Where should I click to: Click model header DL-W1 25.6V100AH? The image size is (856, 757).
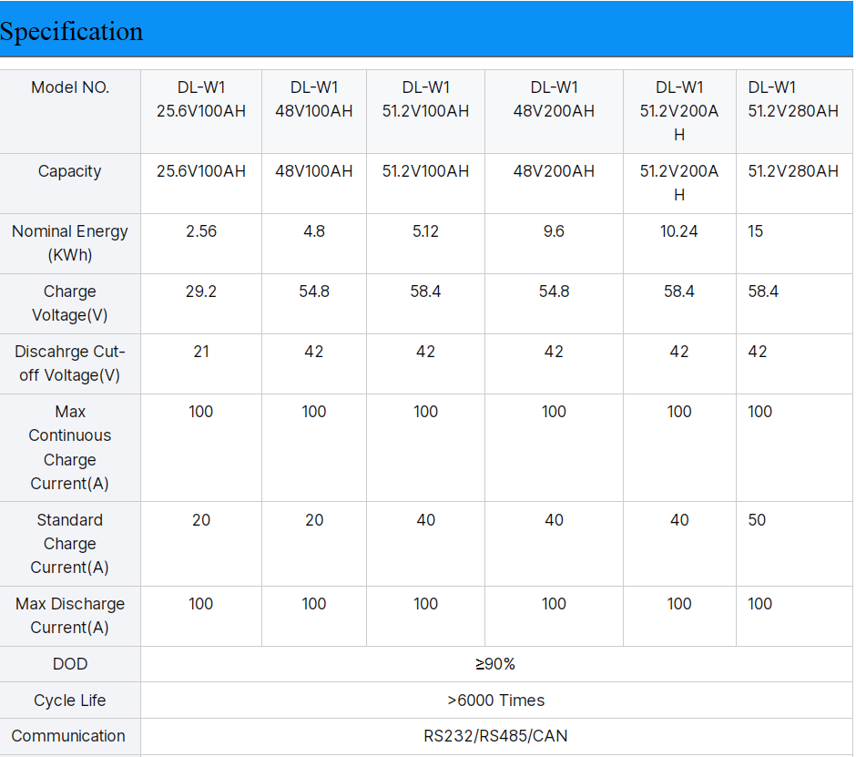click(201, 99)
